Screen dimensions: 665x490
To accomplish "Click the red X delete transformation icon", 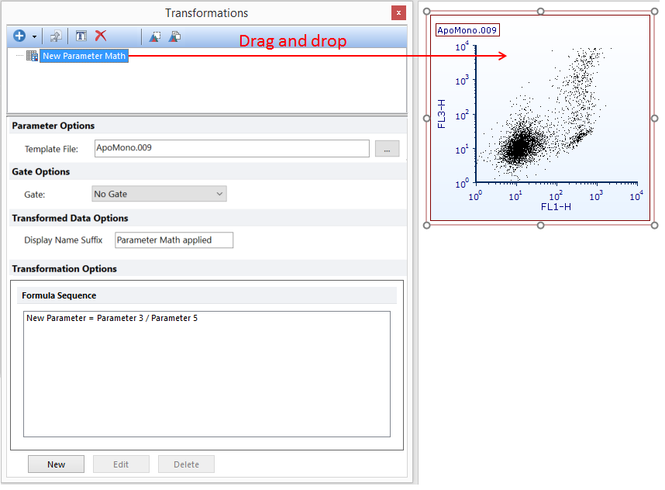I will point(101,36).
